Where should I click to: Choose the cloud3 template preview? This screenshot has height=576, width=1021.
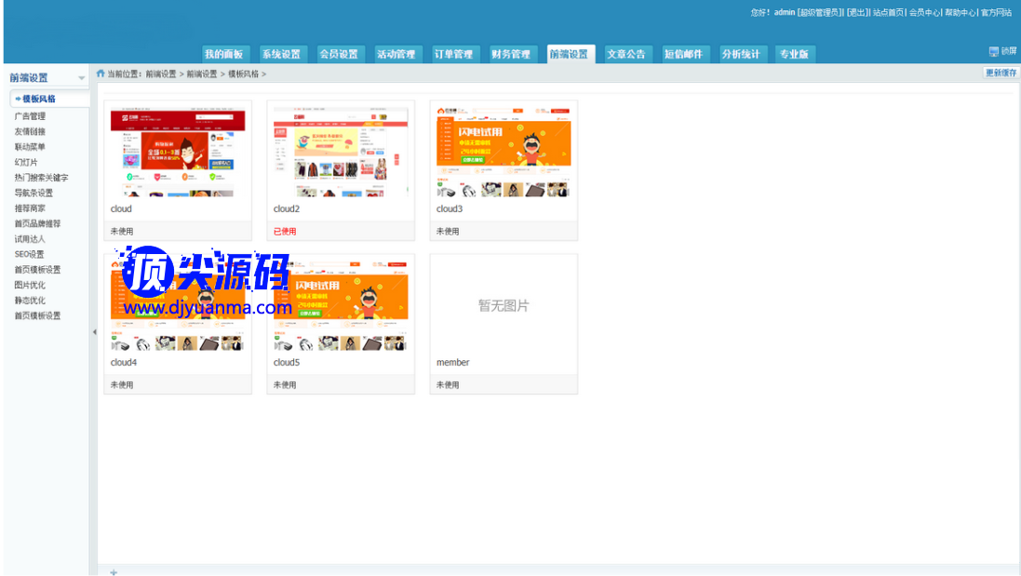click(x=504, y=153)
